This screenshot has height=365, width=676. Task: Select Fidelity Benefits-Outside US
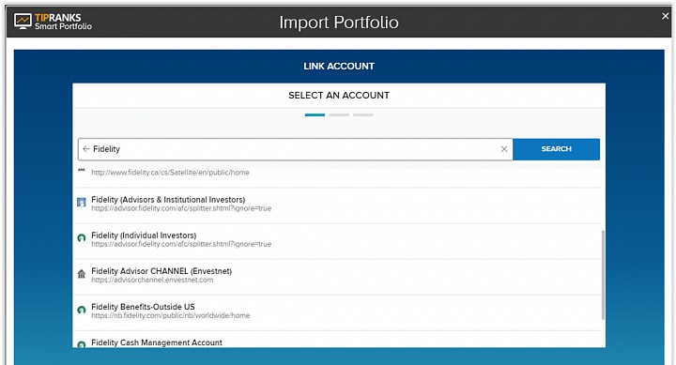(x=337, y=312)
